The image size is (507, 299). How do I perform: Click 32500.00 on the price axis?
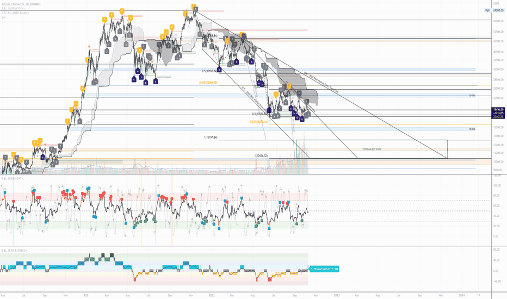(498, 70)
